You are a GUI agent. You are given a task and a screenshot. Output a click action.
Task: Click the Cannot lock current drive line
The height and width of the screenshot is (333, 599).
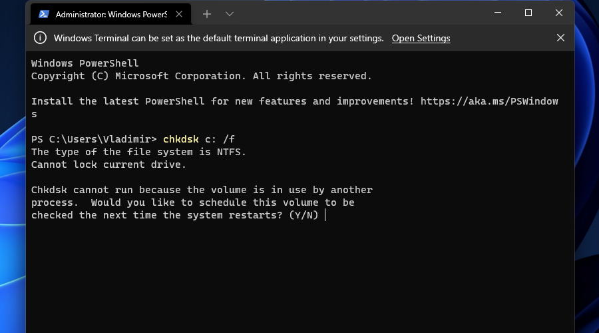[108, 165]
